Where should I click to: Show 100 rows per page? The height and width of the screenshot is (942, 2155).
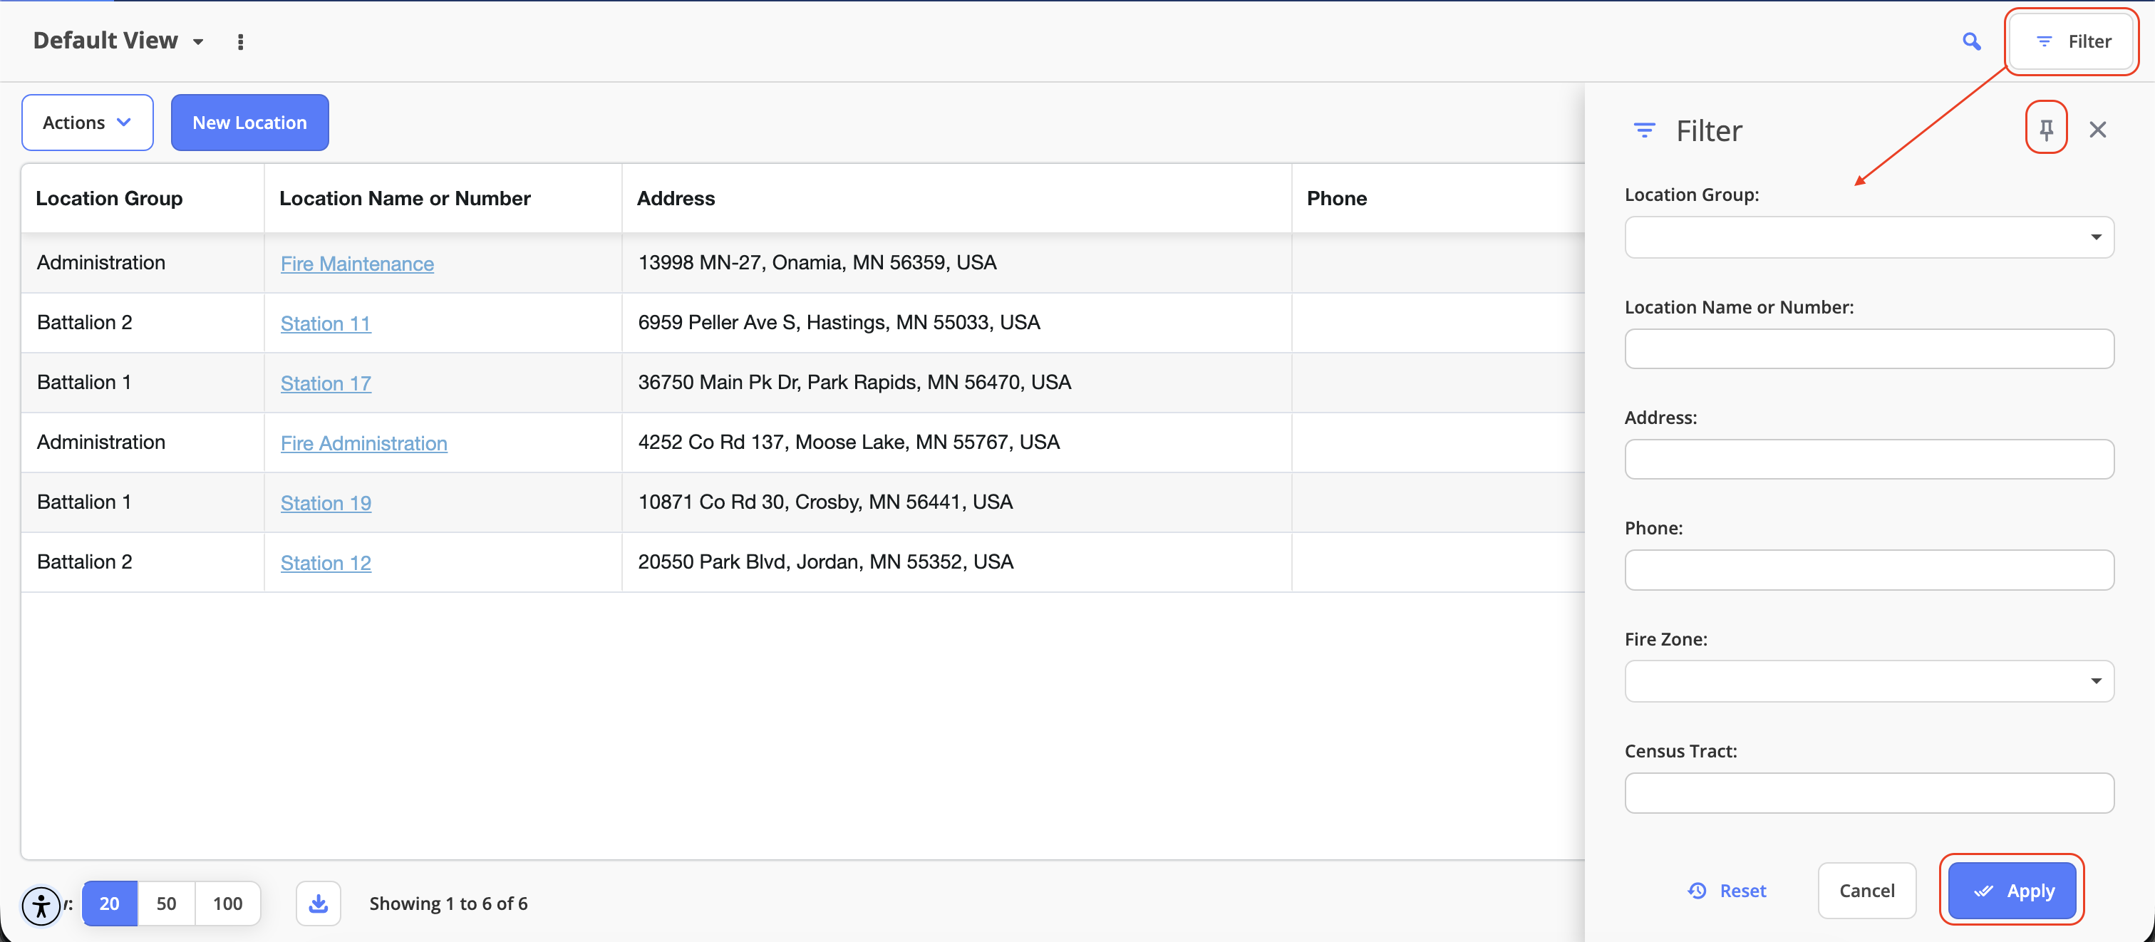(x=227, y=903)
